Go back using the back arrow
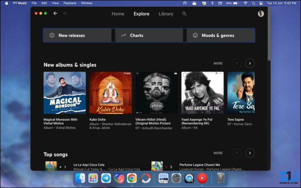Screen dimensions: 301x188 (55, 13)
